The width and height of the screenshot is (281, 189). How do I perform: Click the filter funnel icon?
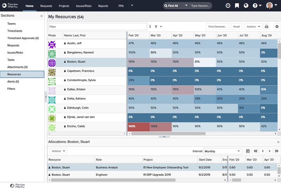(156, 27)
